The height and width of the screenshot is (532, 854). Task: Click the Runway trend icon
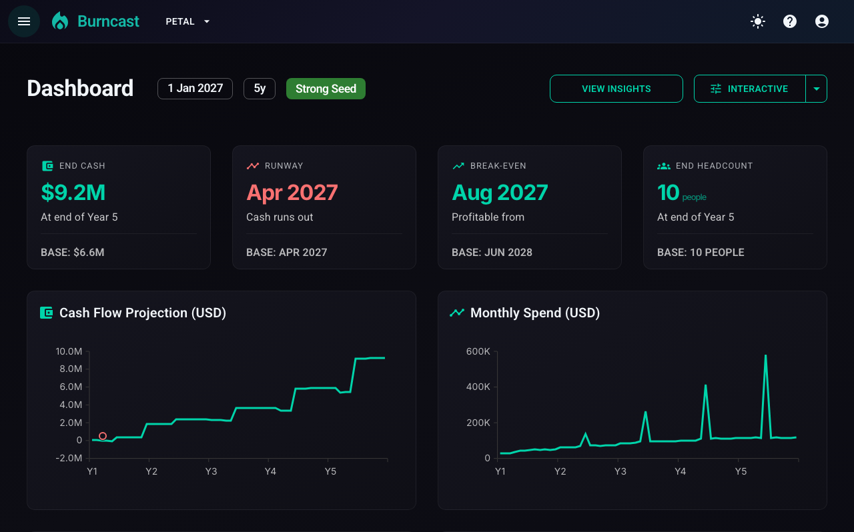pos(253,166)
